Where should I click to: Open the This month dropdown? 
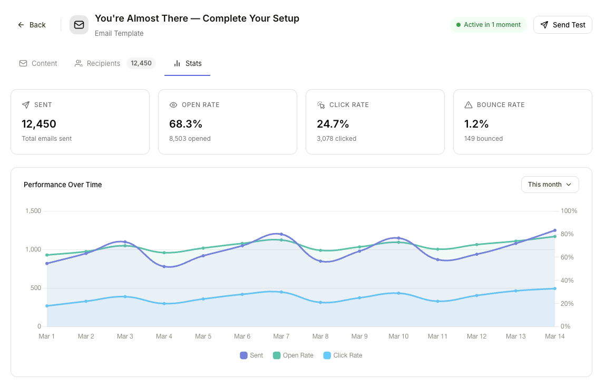click(x=550, y=184)
